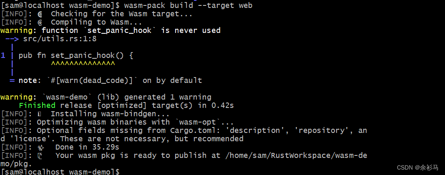Screen dimensions: 445x175
Task: Click the blue equals sign before note
Action: [12, 80]
